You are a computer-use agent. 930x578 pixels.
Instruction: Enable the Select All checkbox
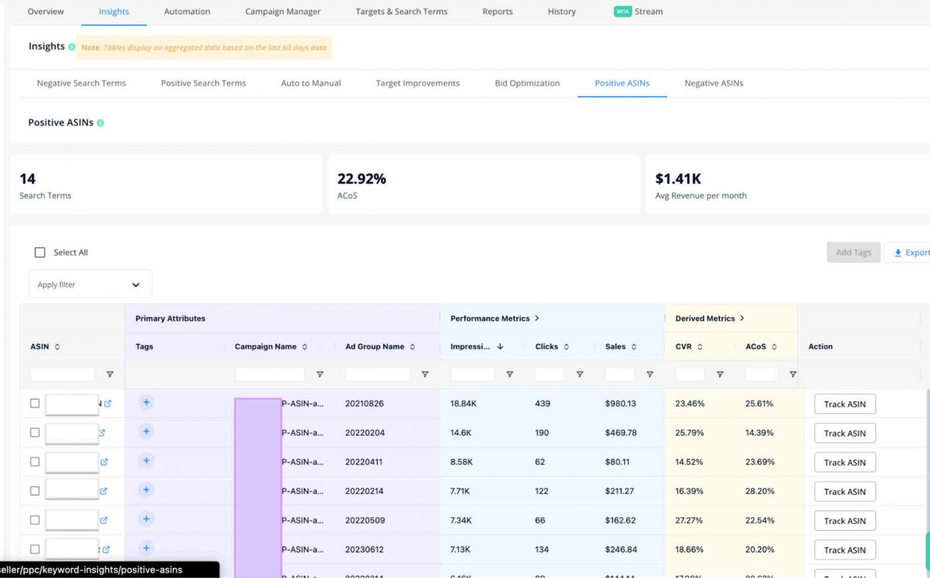39,252
